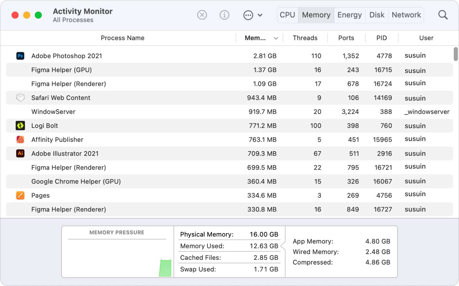Switch to the Disk tab

pyautogui.click(x=377, y=15)
